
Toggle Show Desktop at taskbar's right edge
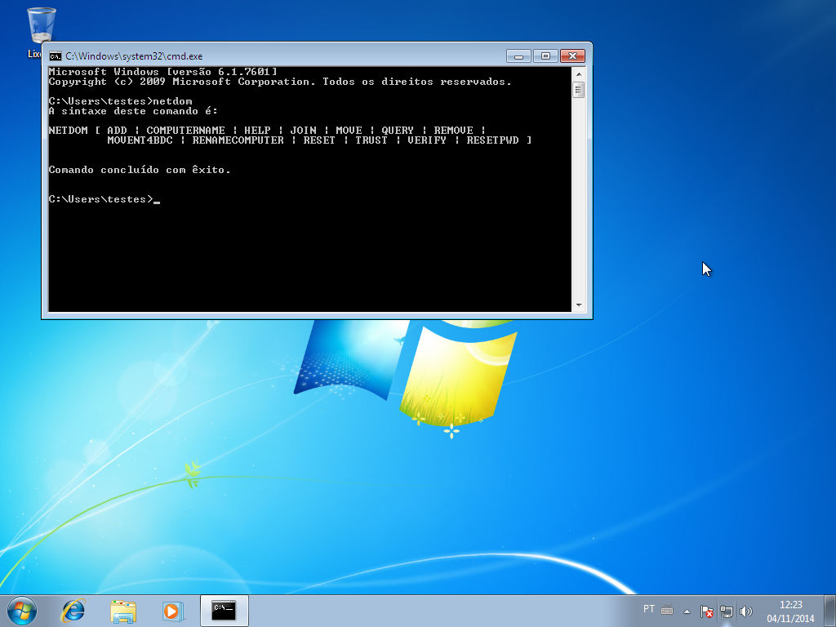tap(832, 610)
